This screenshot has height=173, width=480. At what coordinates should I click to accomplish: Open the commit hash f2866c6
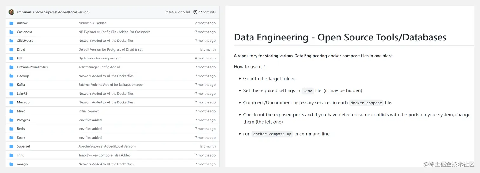coord(171,12)
